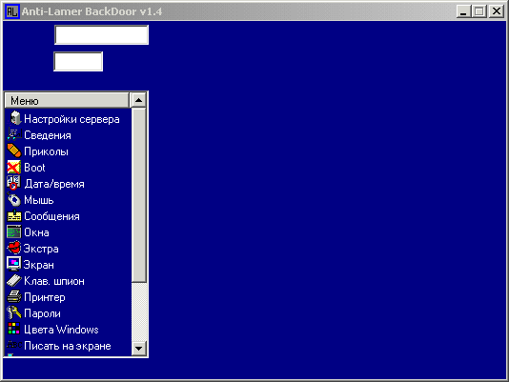Click the printer icon beside Принтер
This screenshot has height=382, width=509.
[14, 297]
